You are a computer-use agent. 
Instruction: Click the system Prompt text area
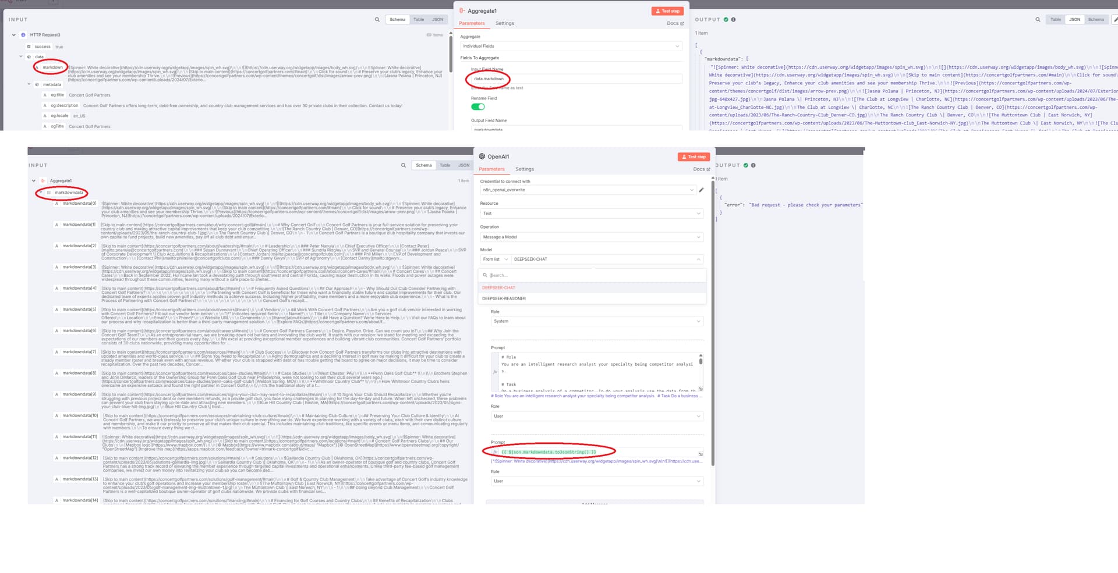[597, 372]
